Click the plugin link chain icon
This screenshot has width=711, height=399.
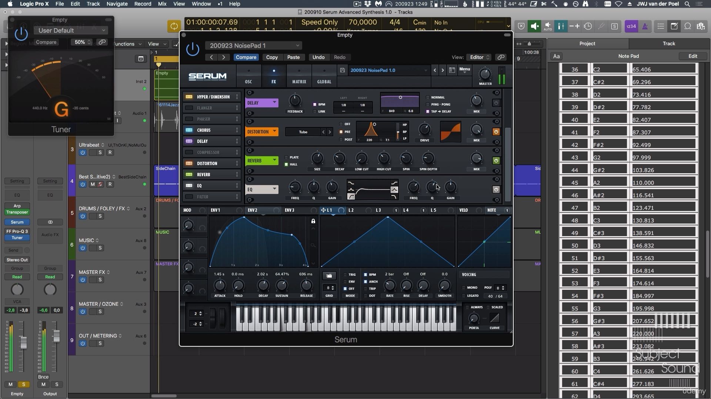click(x=501, y=57)
